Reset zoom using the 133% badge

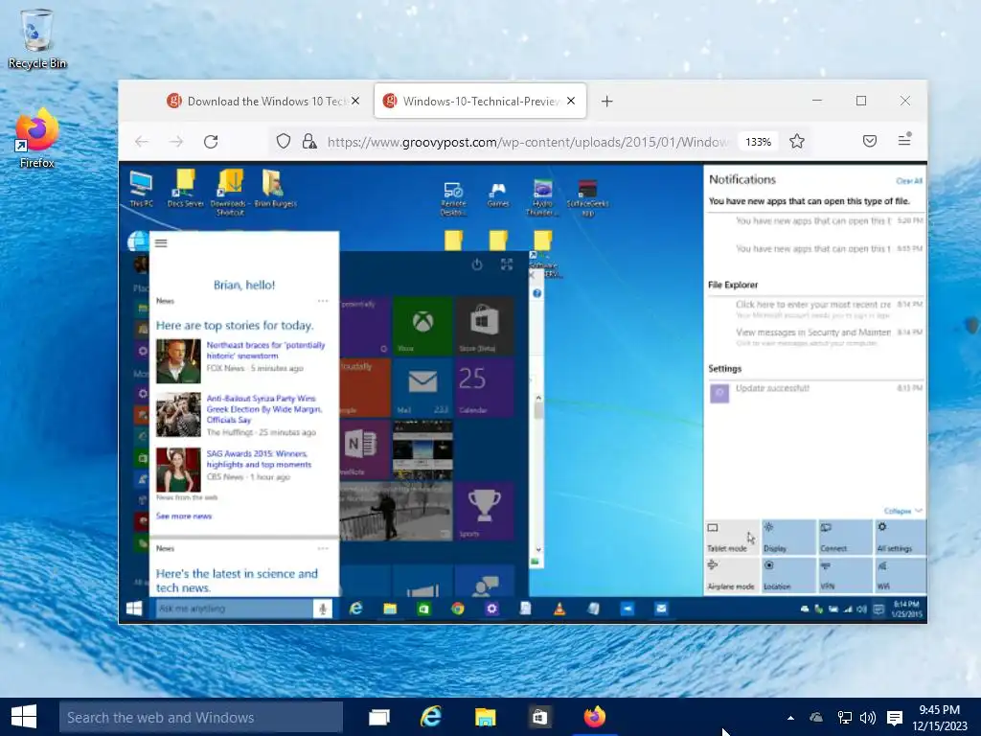[x=759, y=142]
